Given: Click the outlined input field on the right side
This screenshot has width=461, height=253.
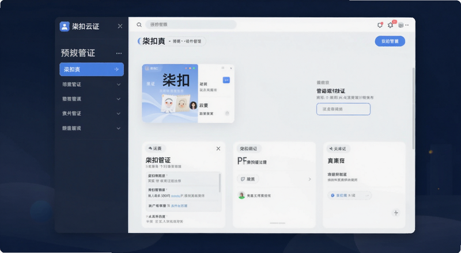Looking at the screenshot, I should pyautogui.click(x=343, y=109).
